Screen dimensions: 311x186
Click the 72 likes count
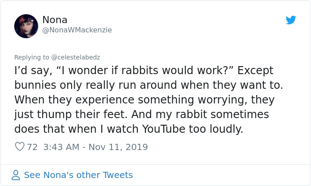(x=32, y=146)
